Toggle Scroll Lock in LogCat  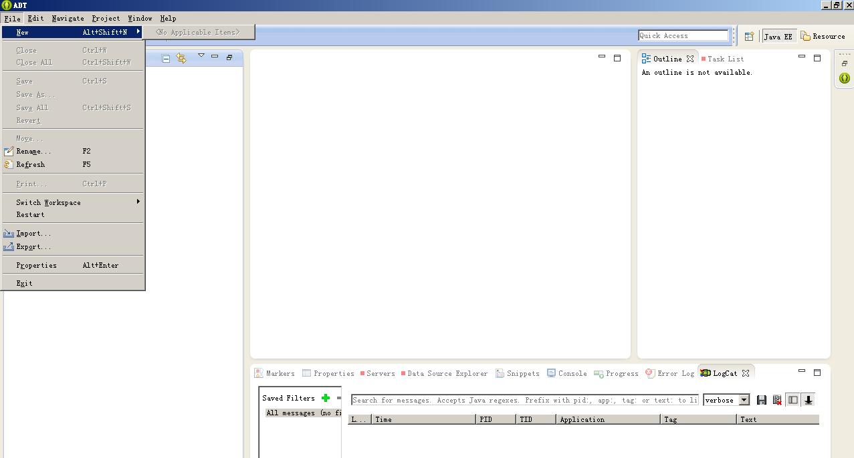(x=808, y=400)
